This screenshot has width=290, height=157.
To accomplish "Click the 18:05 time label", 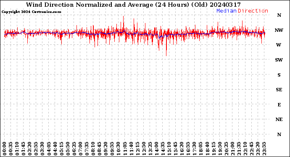I will [x=201, y=149].
